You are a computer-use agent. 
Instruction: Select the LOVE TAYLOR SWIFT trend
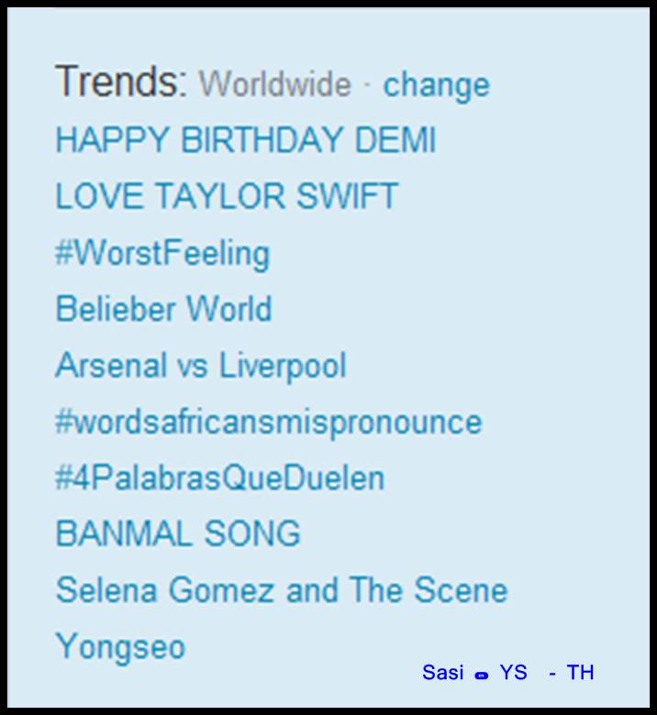coord(227,197)
